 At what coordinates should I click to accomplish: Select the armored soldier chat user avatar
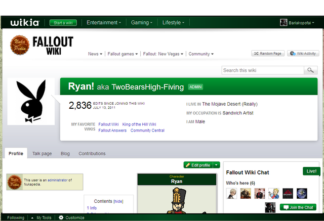pyautogui.click(x=246, y=194)
